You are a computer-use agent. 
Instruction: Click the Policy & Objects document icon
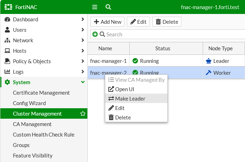[x=7, y=61]
